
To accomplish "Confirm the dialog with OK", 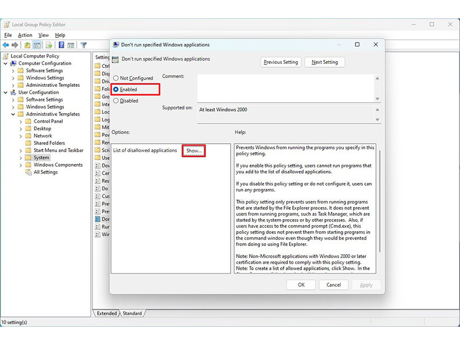I will (x=301, y=285).
